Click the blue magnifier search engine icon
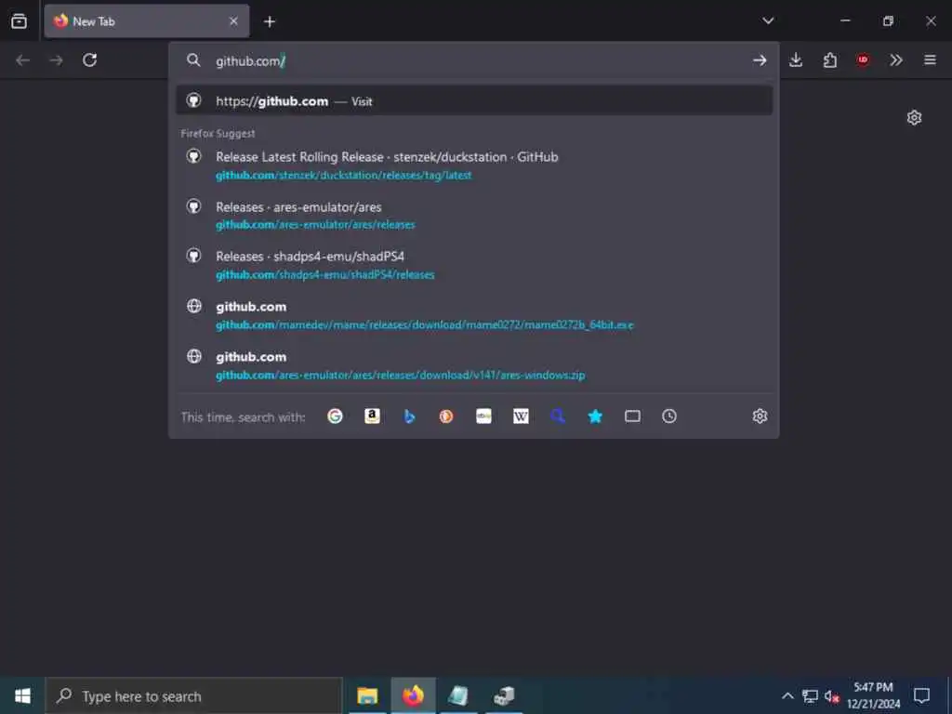This screenshot has width=952, height=714. pos(558,416)
